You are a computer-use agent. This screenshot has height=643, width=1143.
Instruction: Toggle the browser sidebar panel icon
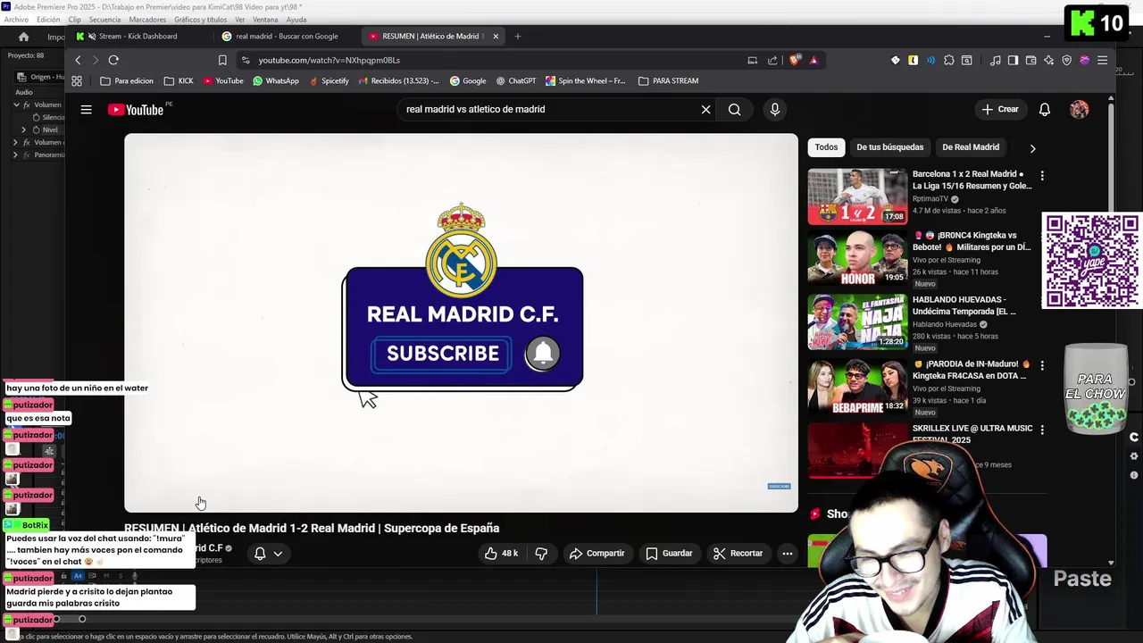pos(1013,60)
